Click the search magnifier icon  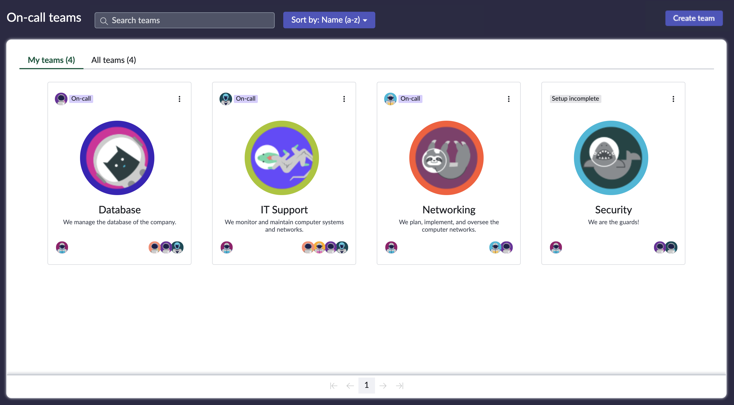click(104, 21)
